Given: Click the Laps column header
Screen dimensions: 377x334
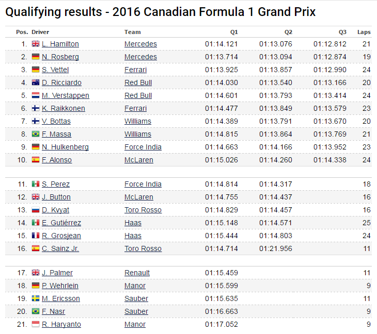Looking at the screenshot, I should [x=364, y=32].
